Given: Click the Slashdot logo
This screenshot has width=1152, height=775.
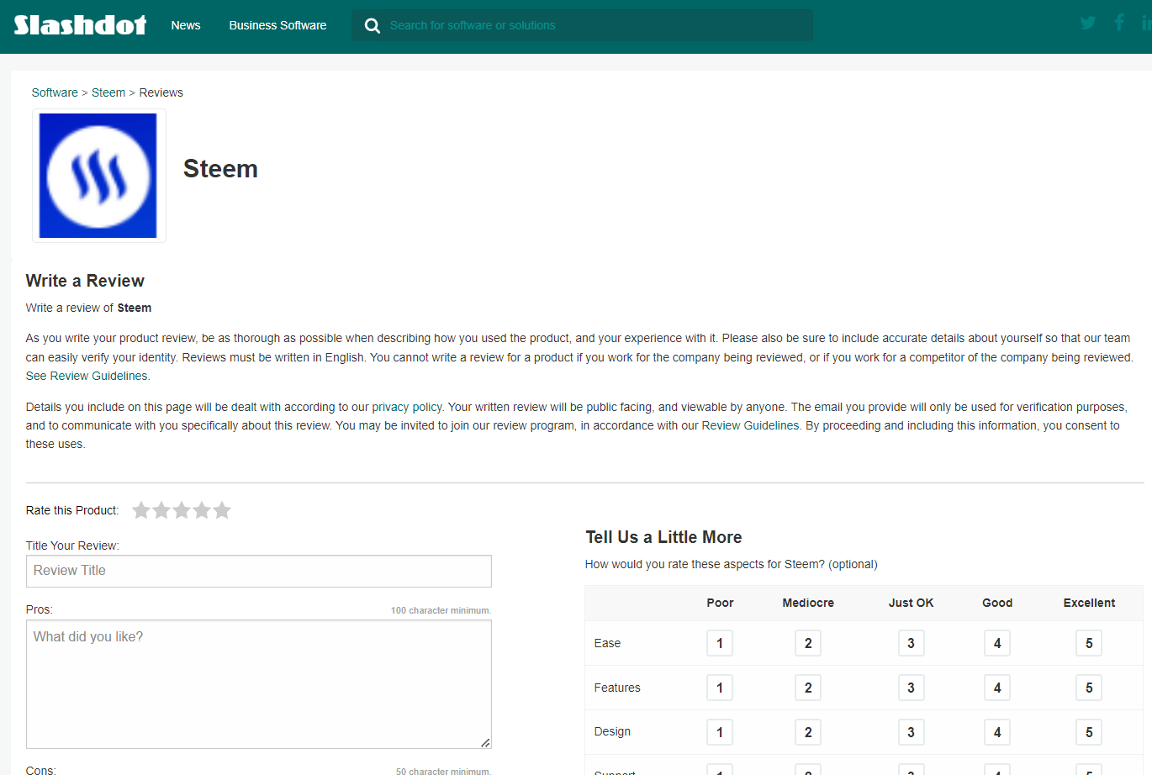Looking at the screenshot, I should [x=80, y=25].
